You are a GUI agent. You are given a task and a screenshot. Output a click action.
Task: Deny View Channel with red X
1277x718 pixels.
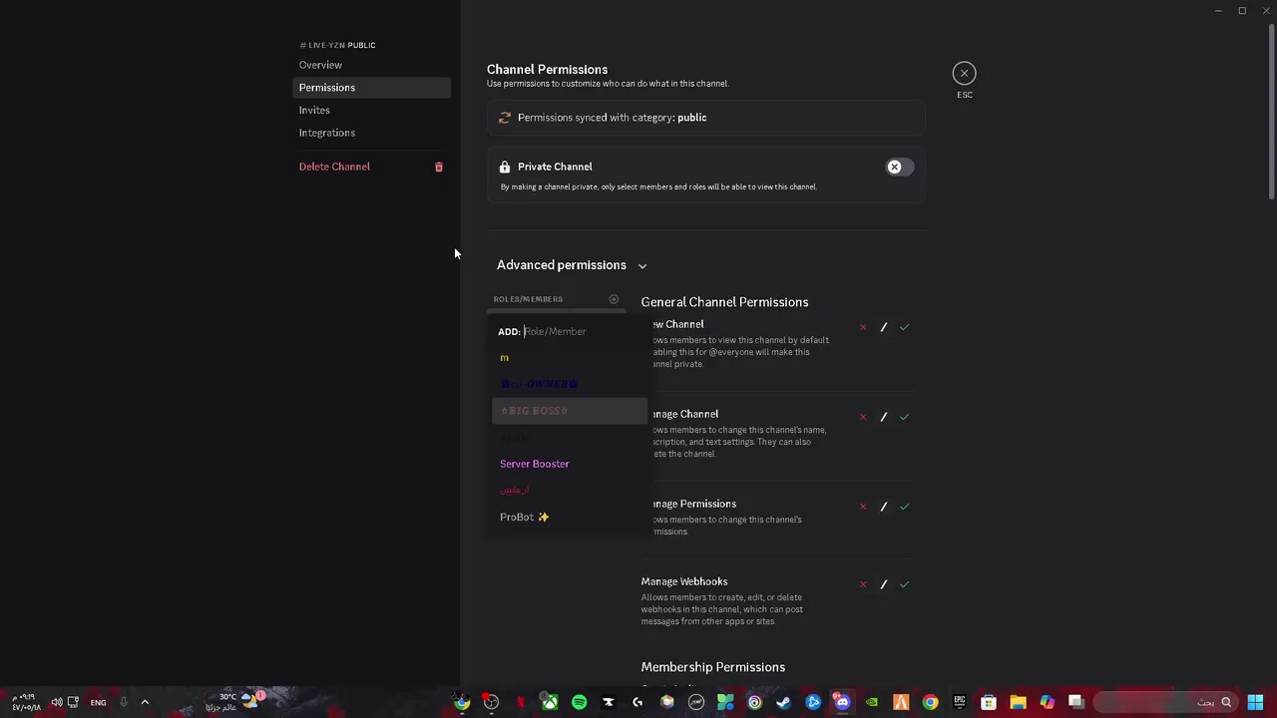pyautogui.click(x=863, y=327)
